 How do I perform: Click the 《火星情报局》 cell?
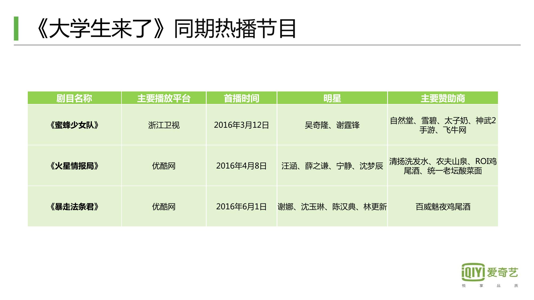coord(74,166)
